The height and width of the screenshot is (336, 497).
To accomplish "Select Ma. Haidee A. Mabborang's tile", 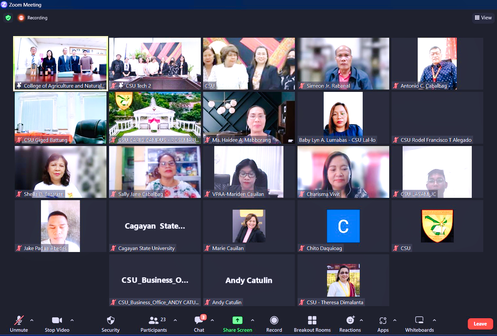I will pos(249,118).
